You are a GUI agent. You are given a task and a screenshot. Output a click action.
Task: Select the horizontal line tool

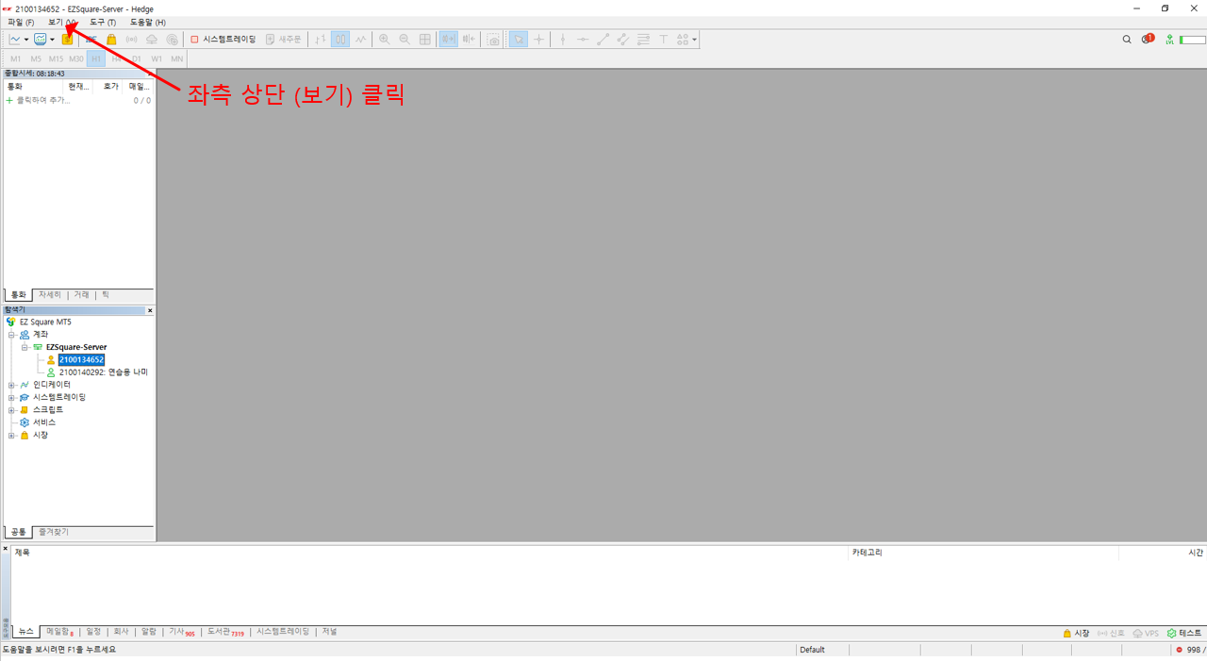coord(583,40)
